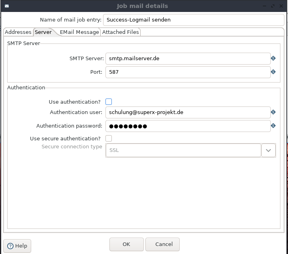Confirm with the OK button
The height and width of the screenshot is (254, 288).
tap(126, 244)
